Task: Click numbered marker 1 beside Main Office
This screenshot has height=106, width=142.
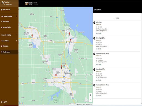Action: [94, 23]
